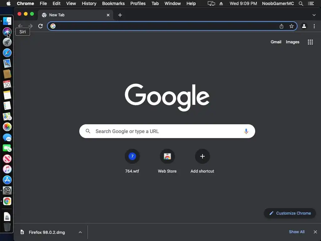Click the back navigation arrow
The height and width of the screenshot is (241, 321).
click(x=20, y=26)
